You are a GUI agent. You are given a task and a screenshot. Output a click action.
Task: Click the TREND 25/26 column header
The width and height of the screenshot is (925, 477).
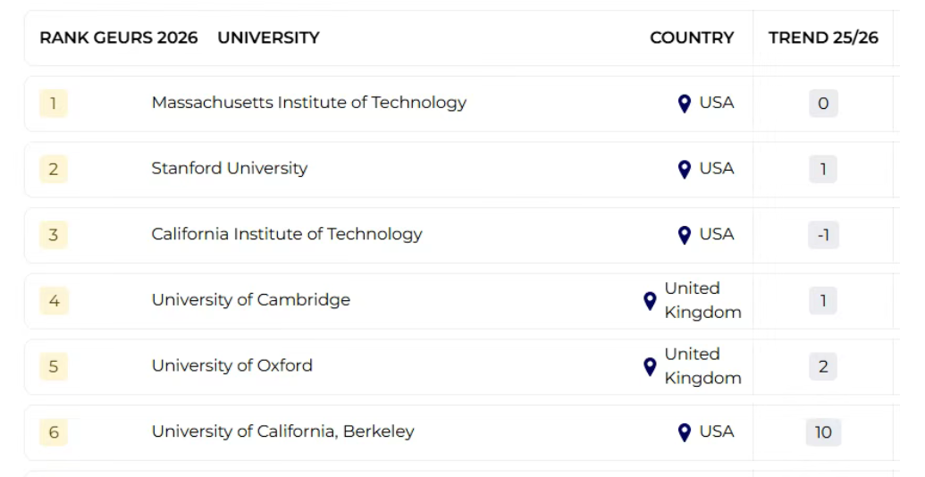pyautogui.click(x=823, y=38)
